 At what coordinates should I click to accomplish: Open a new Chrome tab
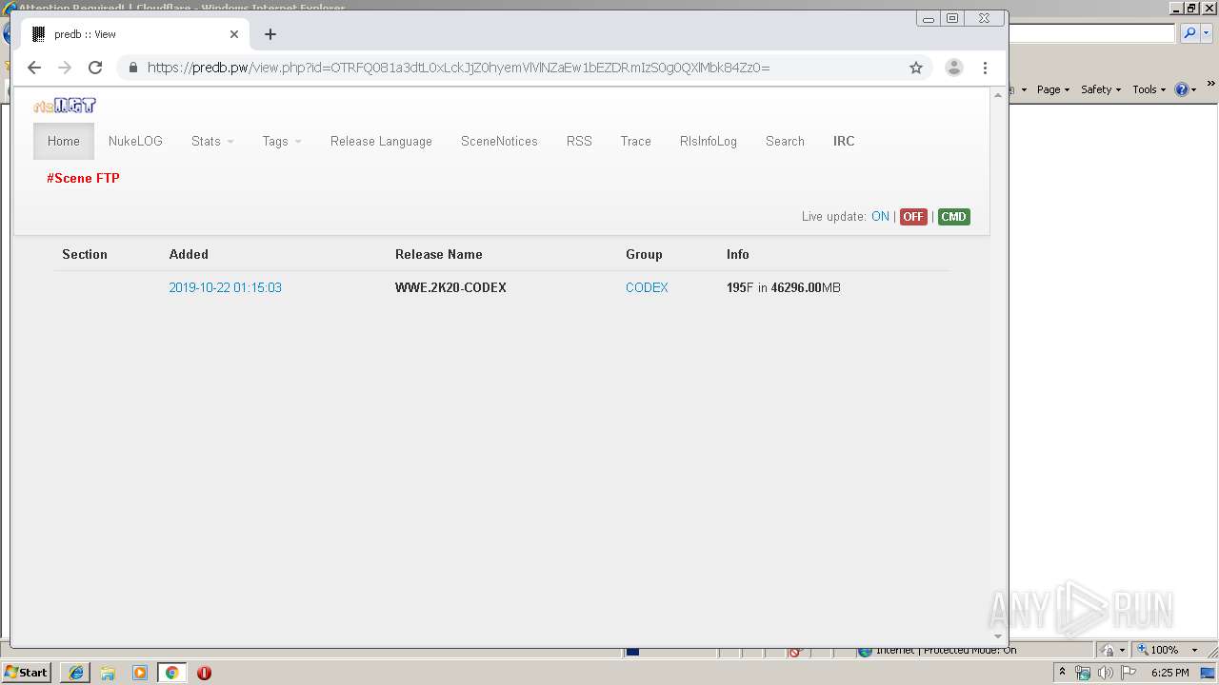coord(270,34)
